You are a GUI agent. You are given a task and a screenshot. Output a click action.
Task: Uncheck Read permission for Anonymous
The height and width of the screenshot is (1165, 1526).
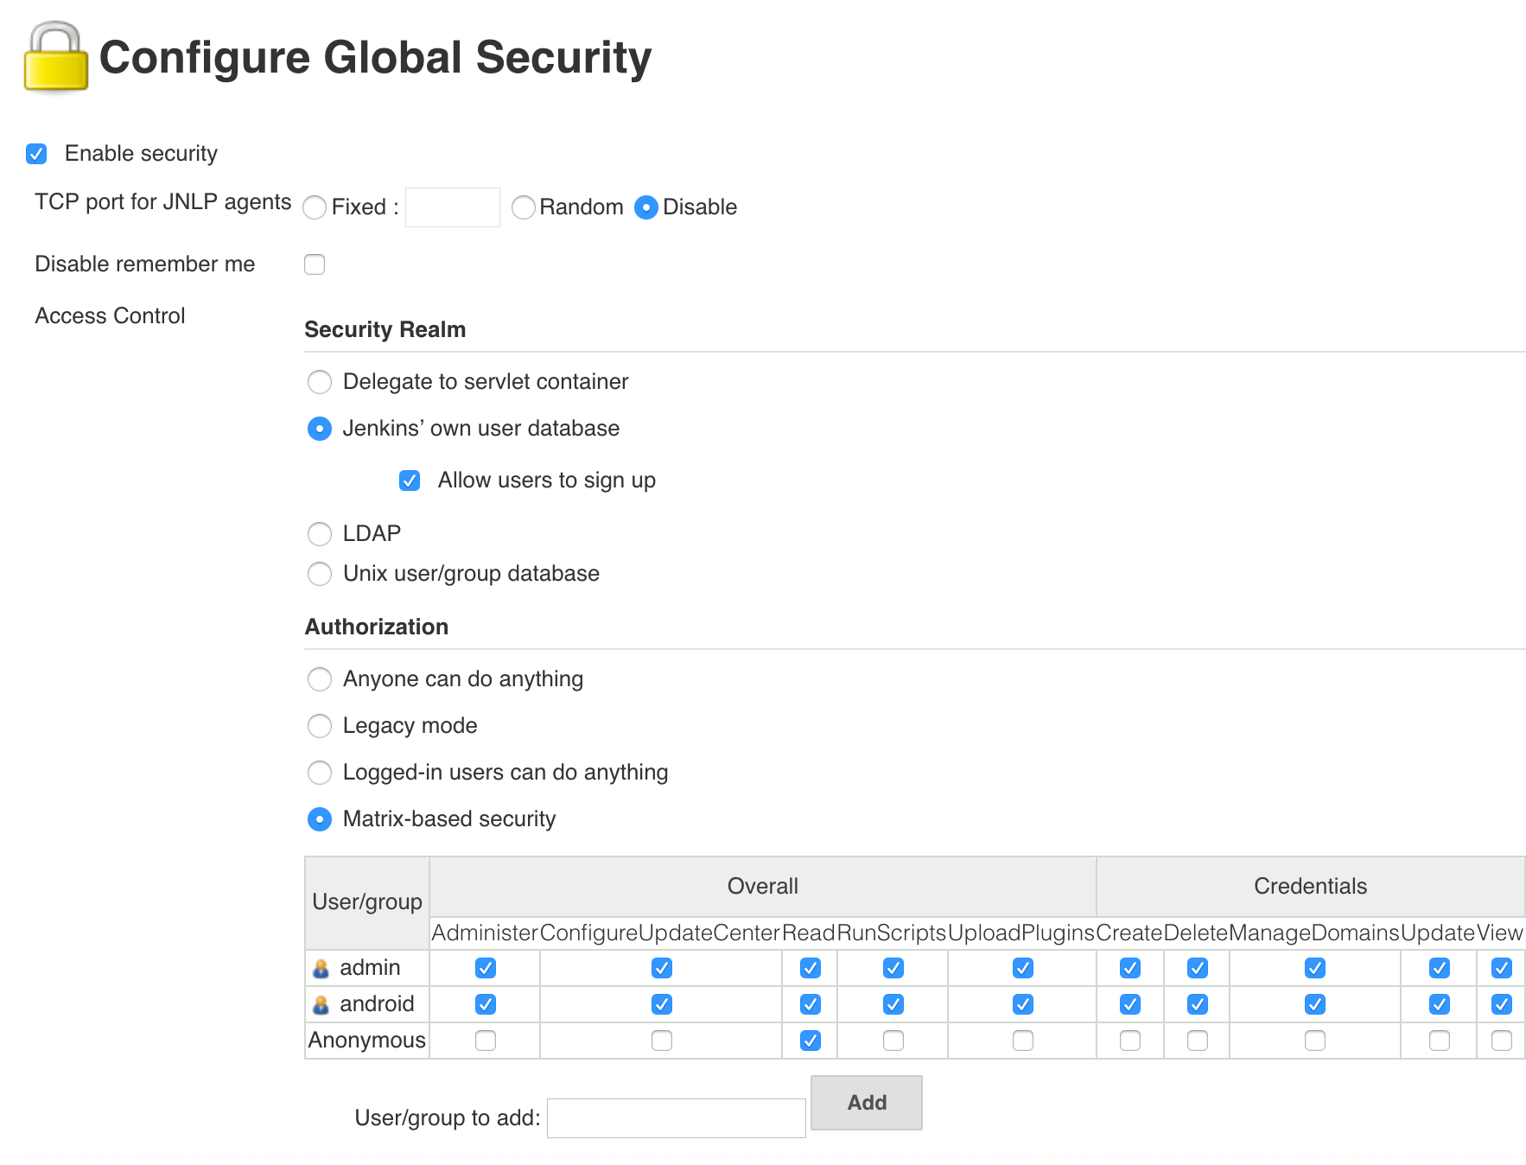tap(811, 1041)
